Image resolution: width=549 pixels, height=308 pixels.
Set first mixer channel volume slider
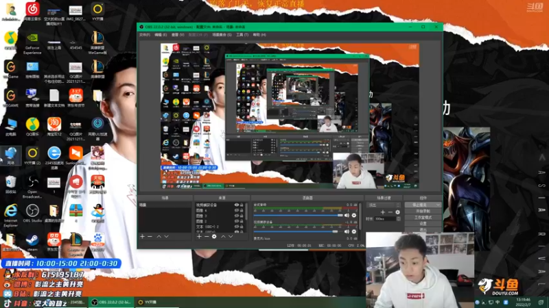[x=298, y=216]
